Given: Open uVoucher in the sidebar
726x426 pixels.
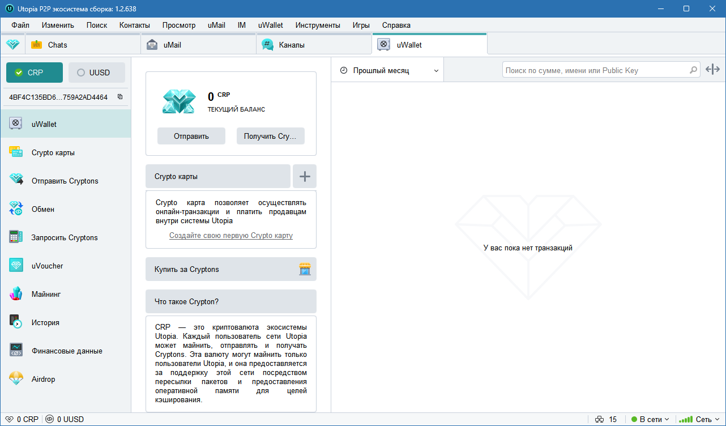Looking at the screenshot, I should [66, 266].
